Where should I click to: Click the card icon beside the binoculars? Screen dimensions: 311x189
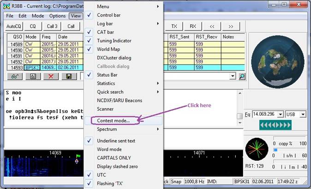33,76
